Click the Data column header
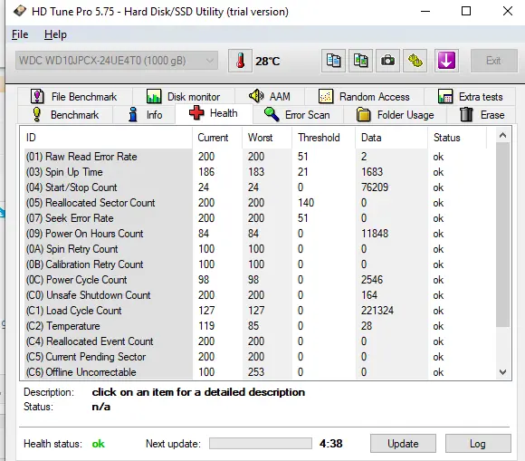525x461 pixels. coord(391,138)
